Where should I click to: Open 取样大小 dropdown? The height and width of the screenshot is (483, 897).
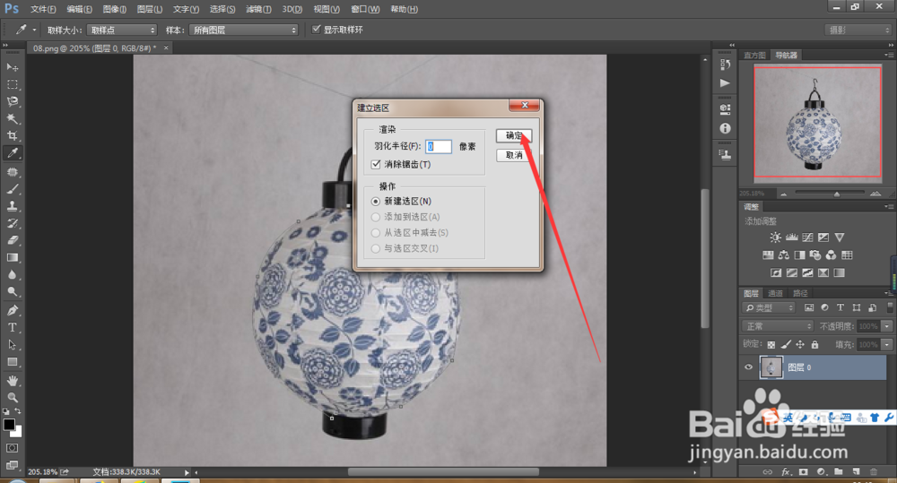tap(122, 30)
